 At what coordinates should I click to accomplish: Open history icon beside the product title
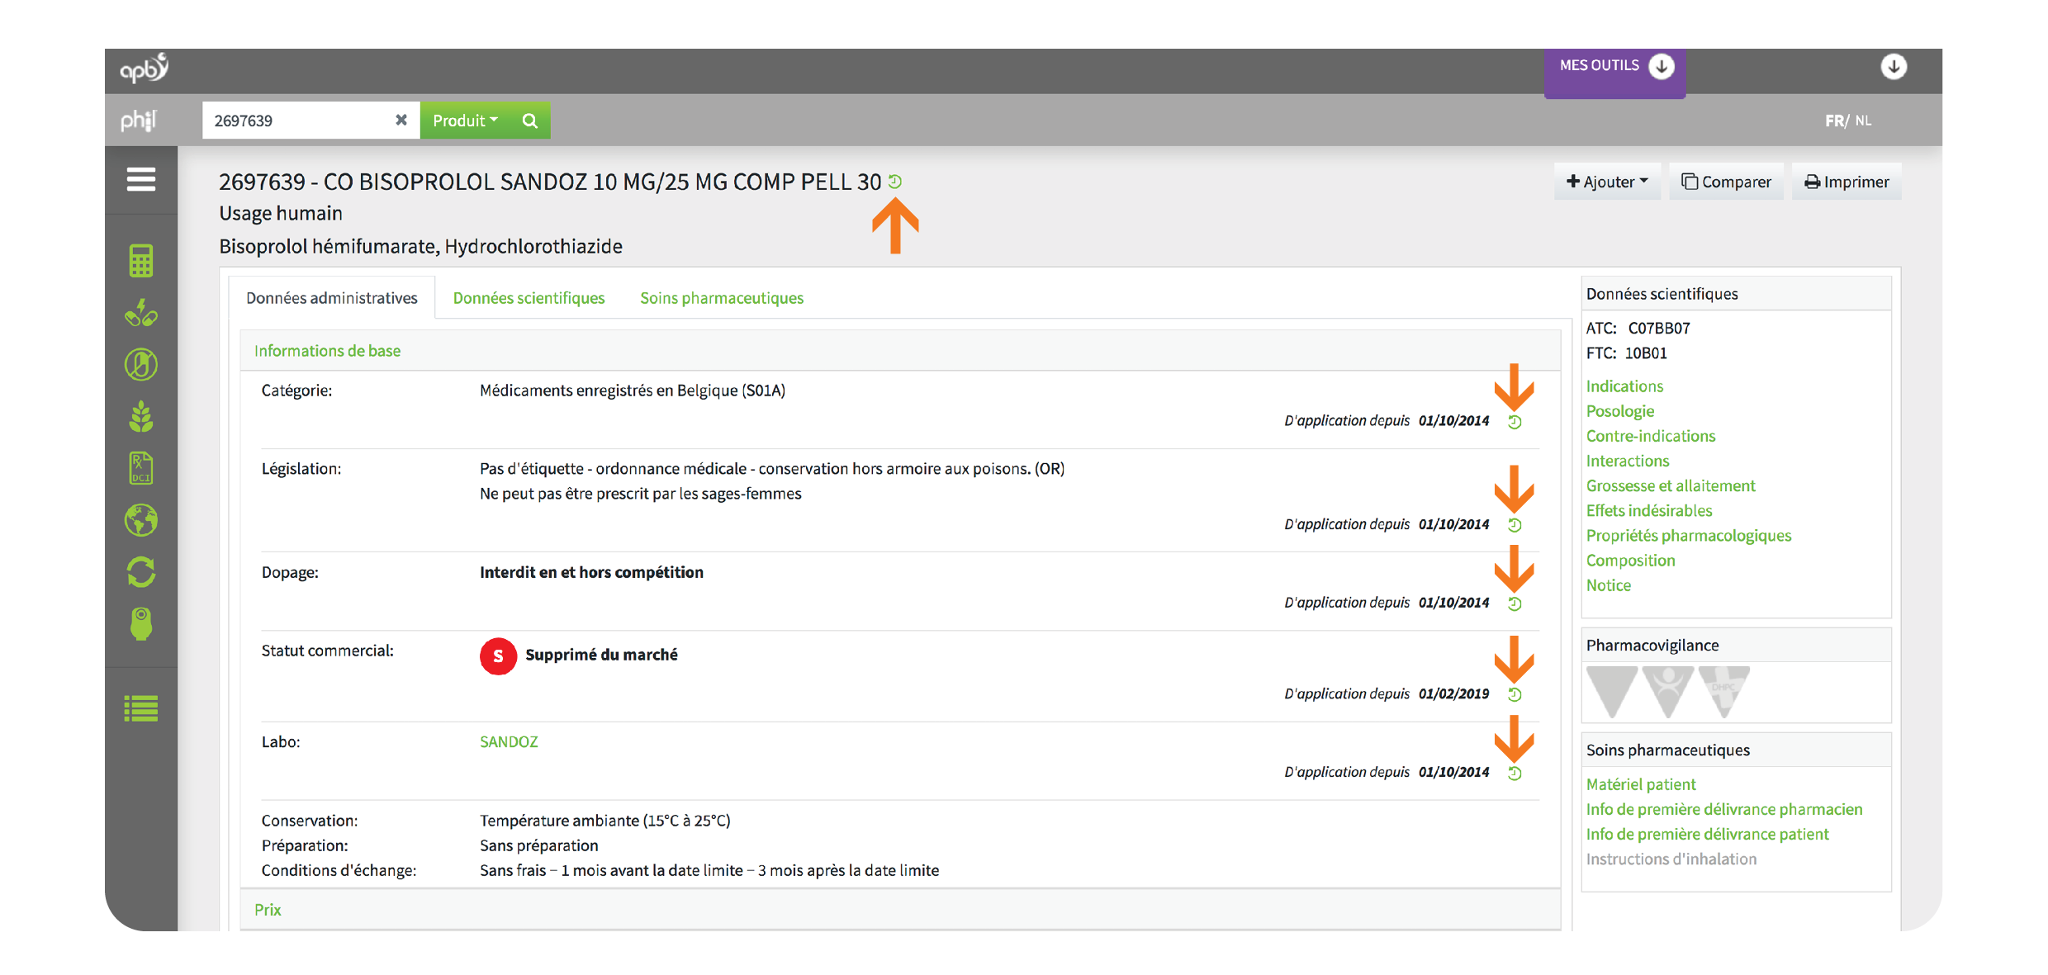895,181
